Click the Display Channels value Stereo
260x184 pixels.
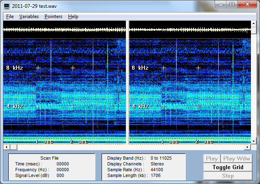click(157, 164)
